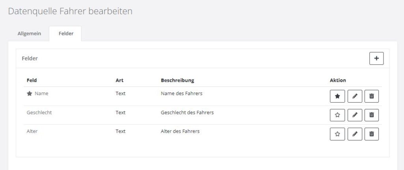Click the Feld column header

[32, 80]
